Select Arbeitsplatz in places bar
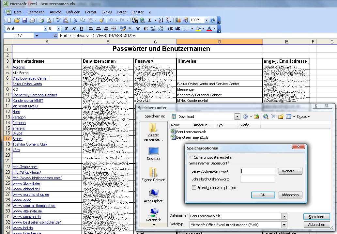 coord(153,196)
